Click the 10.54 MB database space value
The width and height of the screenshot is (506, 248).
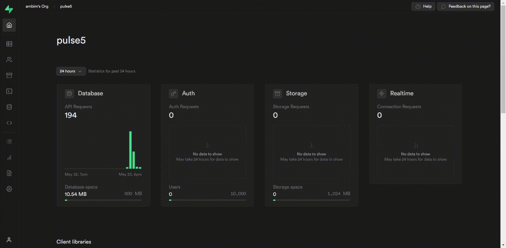(x=76, y=194)
